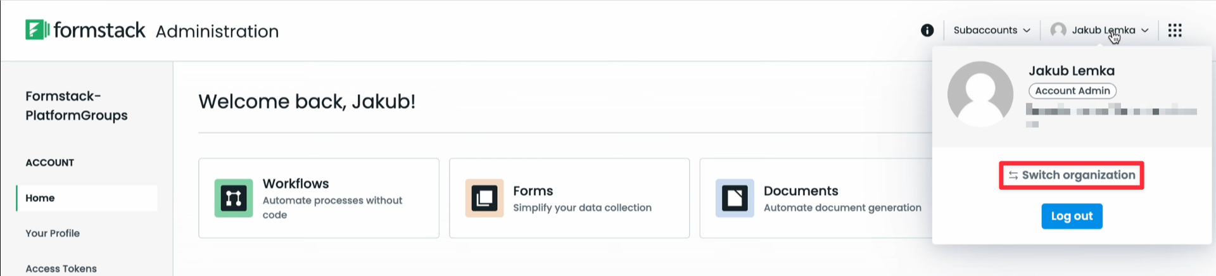Click the Forms card icon
Screen dimensions: 1216x276
tap(484, 198)
